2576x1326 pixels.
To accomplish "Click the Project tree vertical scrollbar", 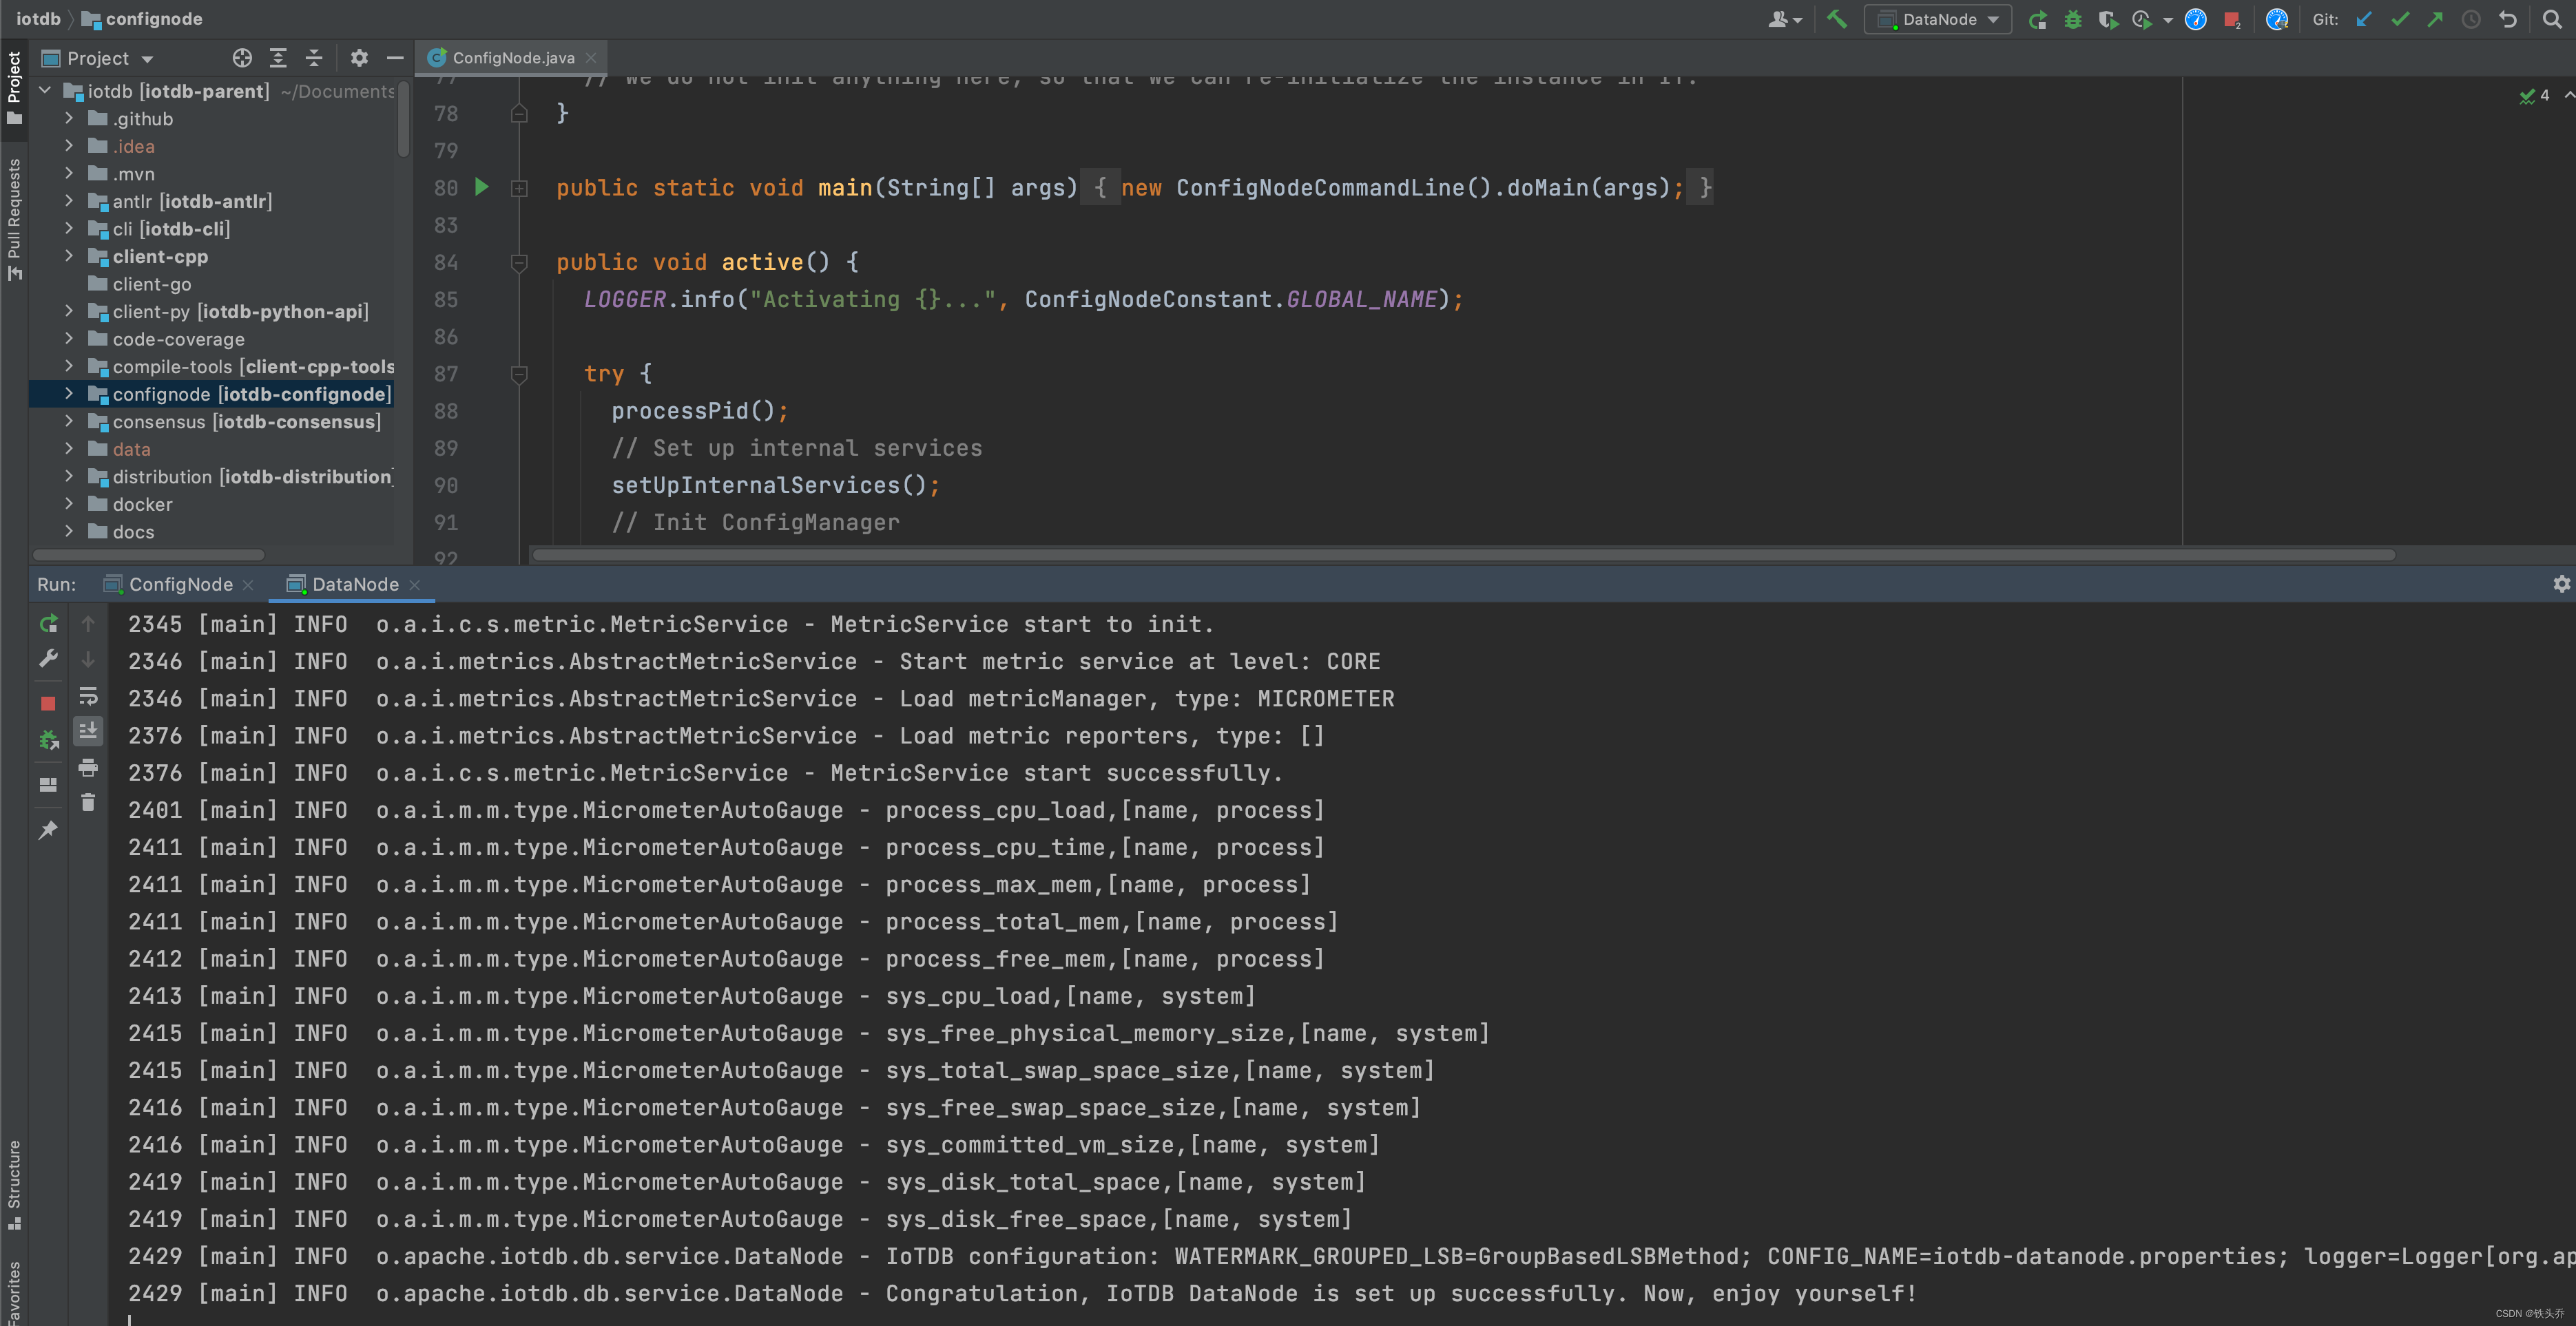I will tap(403, 119).
